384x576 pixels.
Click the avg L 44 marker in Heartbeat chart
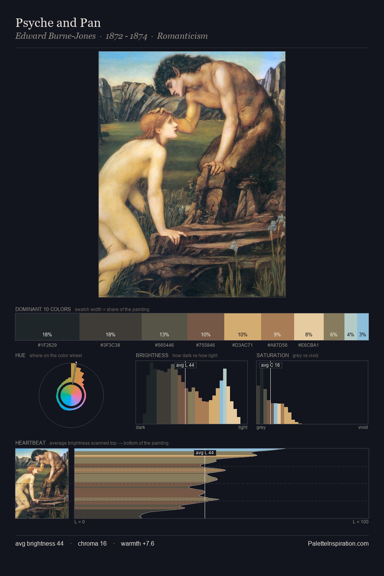click(x=205, y=453)
